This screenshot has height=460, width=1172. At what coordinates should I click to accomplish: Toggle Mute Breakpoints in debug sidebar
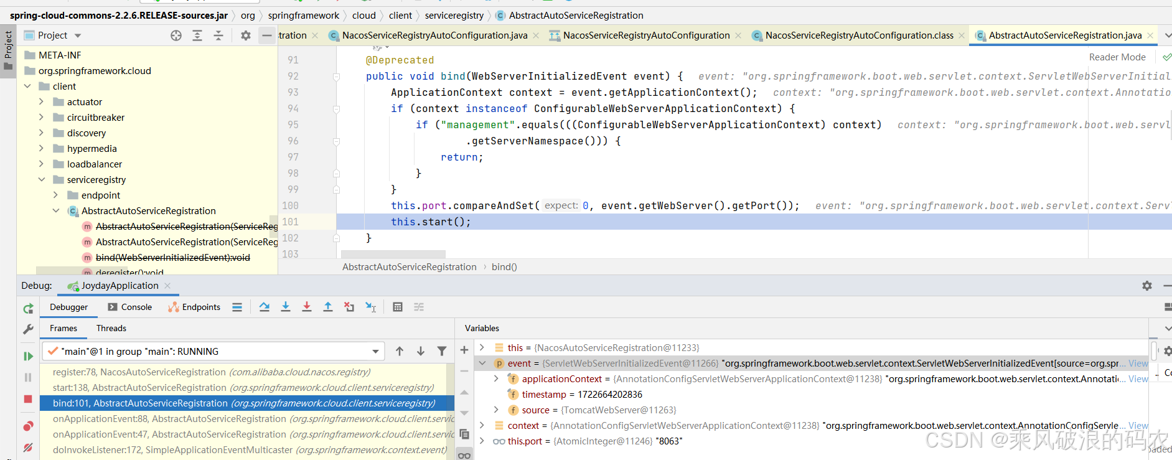(28, 448)
